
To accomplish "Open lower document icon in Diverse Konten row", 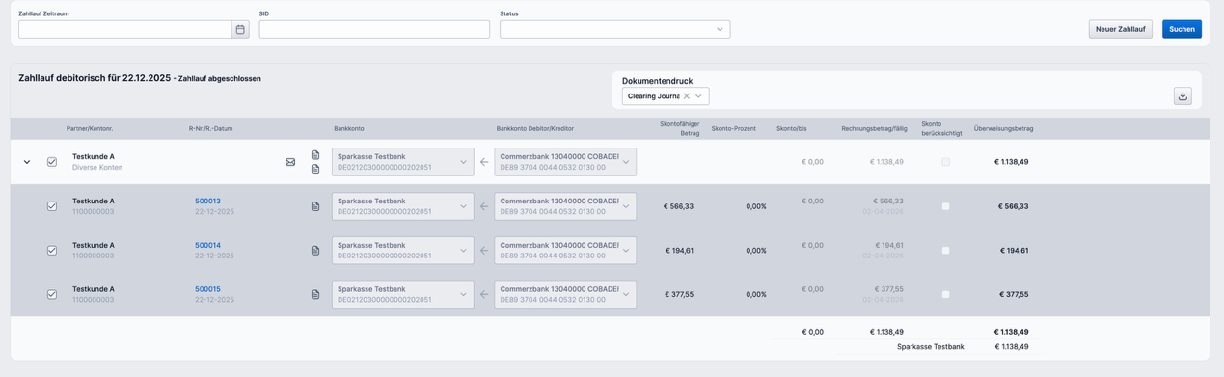I will click(x=315, y=169).
